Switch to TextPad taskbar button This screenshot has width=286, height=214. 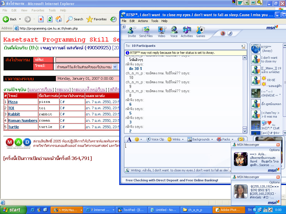click(132, 210)
